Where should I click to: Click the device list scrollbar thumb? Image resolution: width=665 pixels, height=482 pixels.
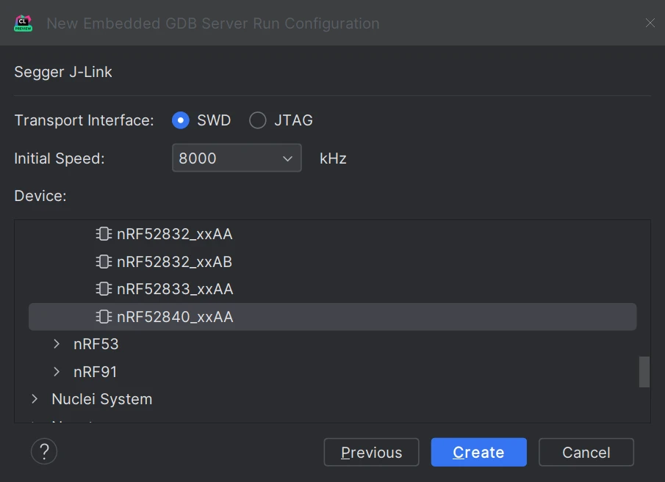[x=644, y=371]
